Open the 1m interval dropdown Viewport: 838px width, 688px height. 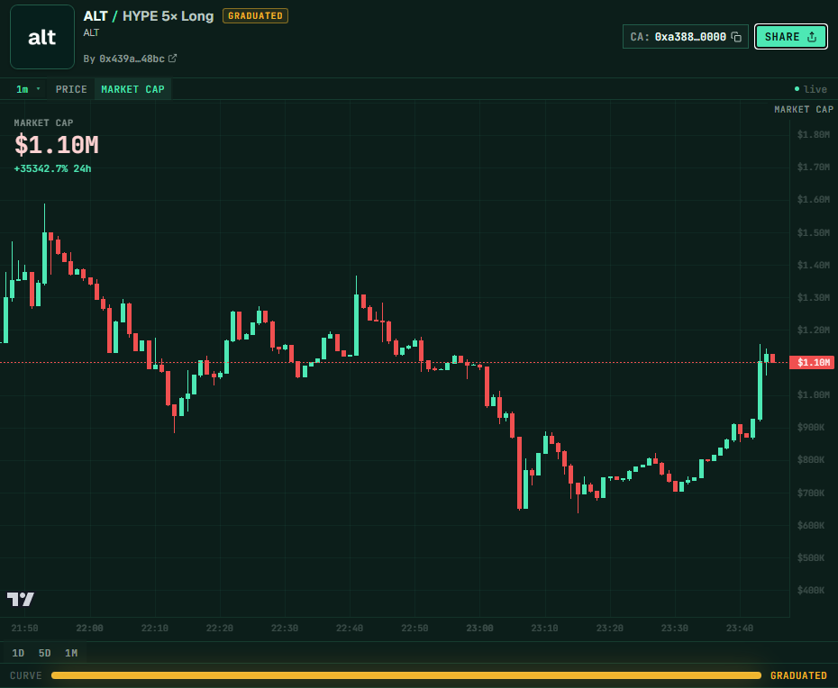click(28, 89)
